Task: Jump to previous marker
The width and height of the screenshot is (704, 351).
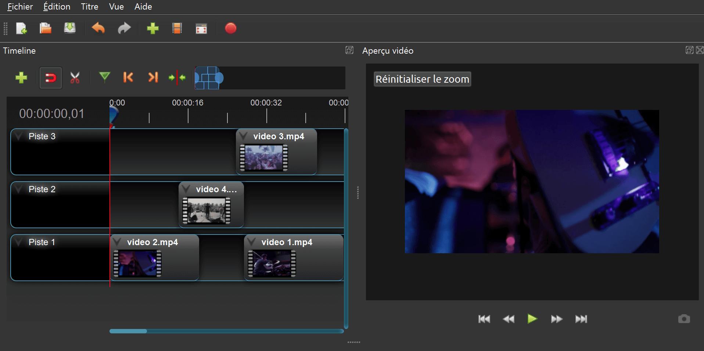Action: [x=128, y=77]
